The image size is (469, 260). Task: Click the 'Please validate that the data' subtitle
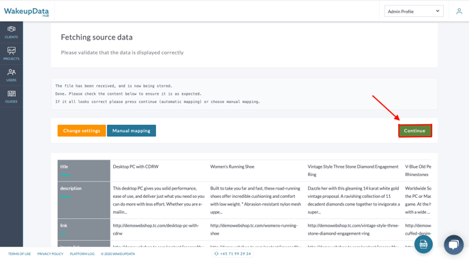122,53
